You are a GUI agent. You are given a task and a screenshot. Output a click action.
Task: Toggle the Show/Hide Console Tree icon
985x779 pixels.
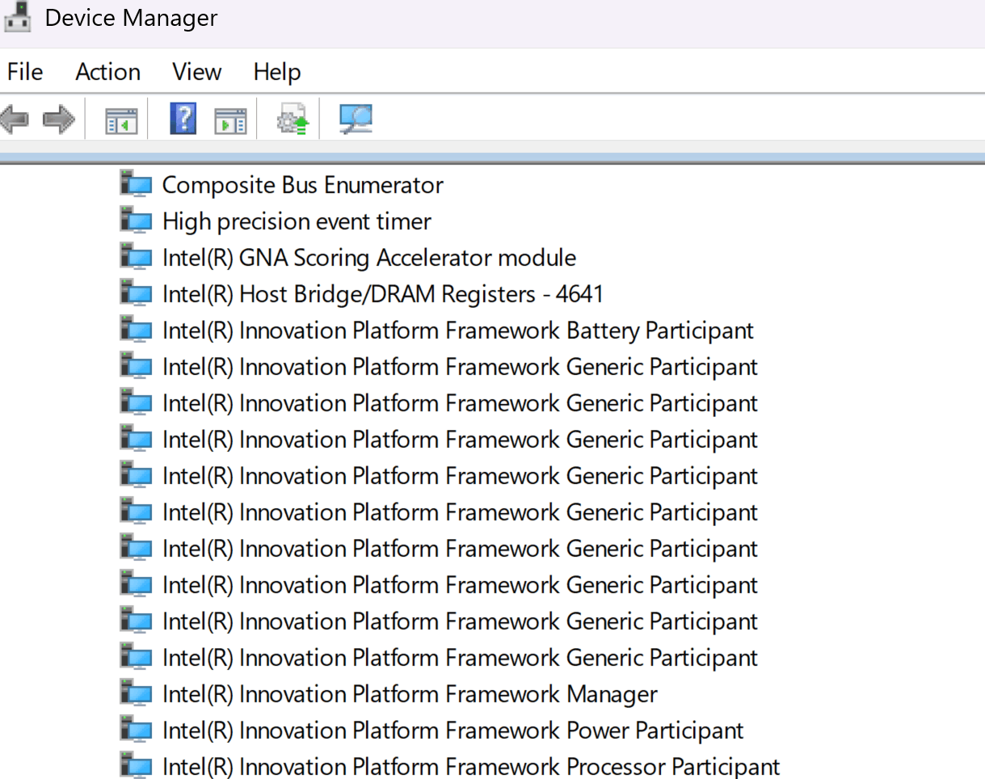pyautogui.click(x=121, y=120)
